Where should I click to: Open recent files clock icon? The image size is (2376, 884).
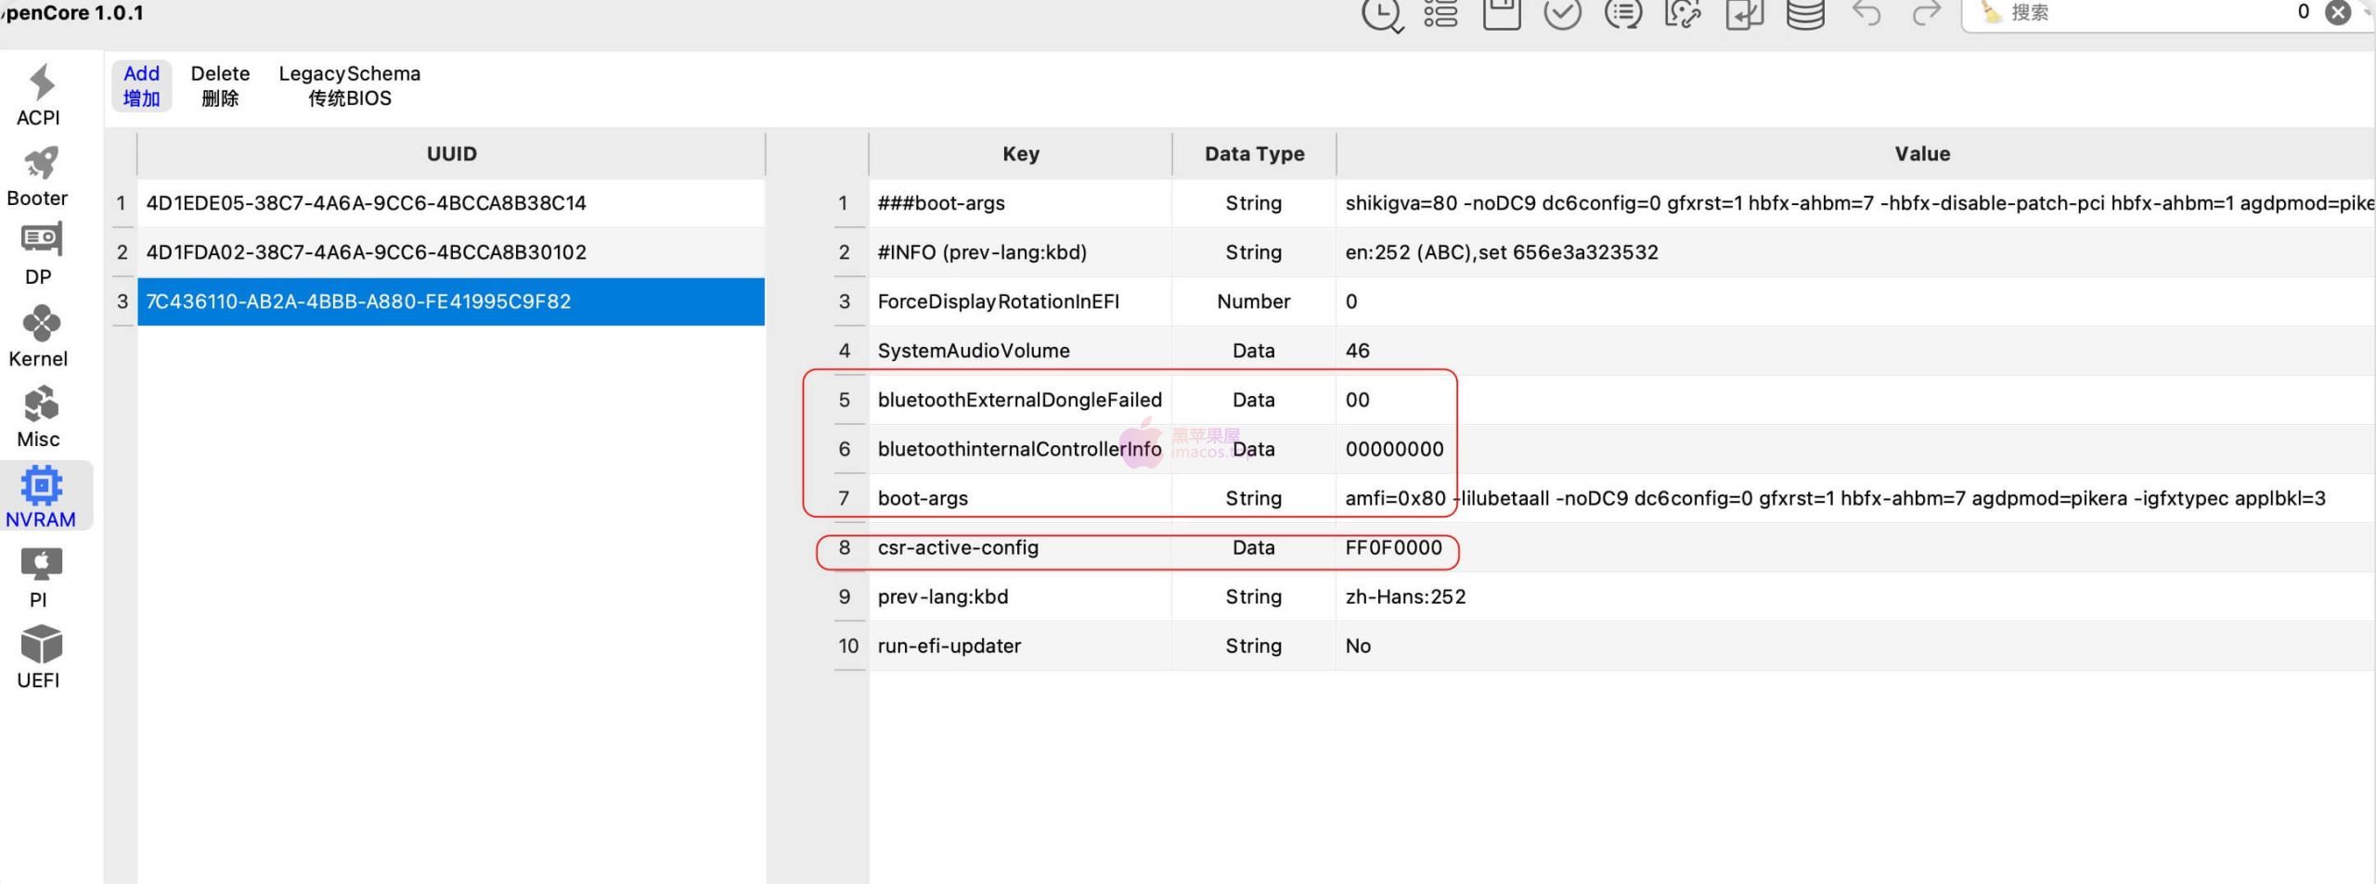(1382, 14)
